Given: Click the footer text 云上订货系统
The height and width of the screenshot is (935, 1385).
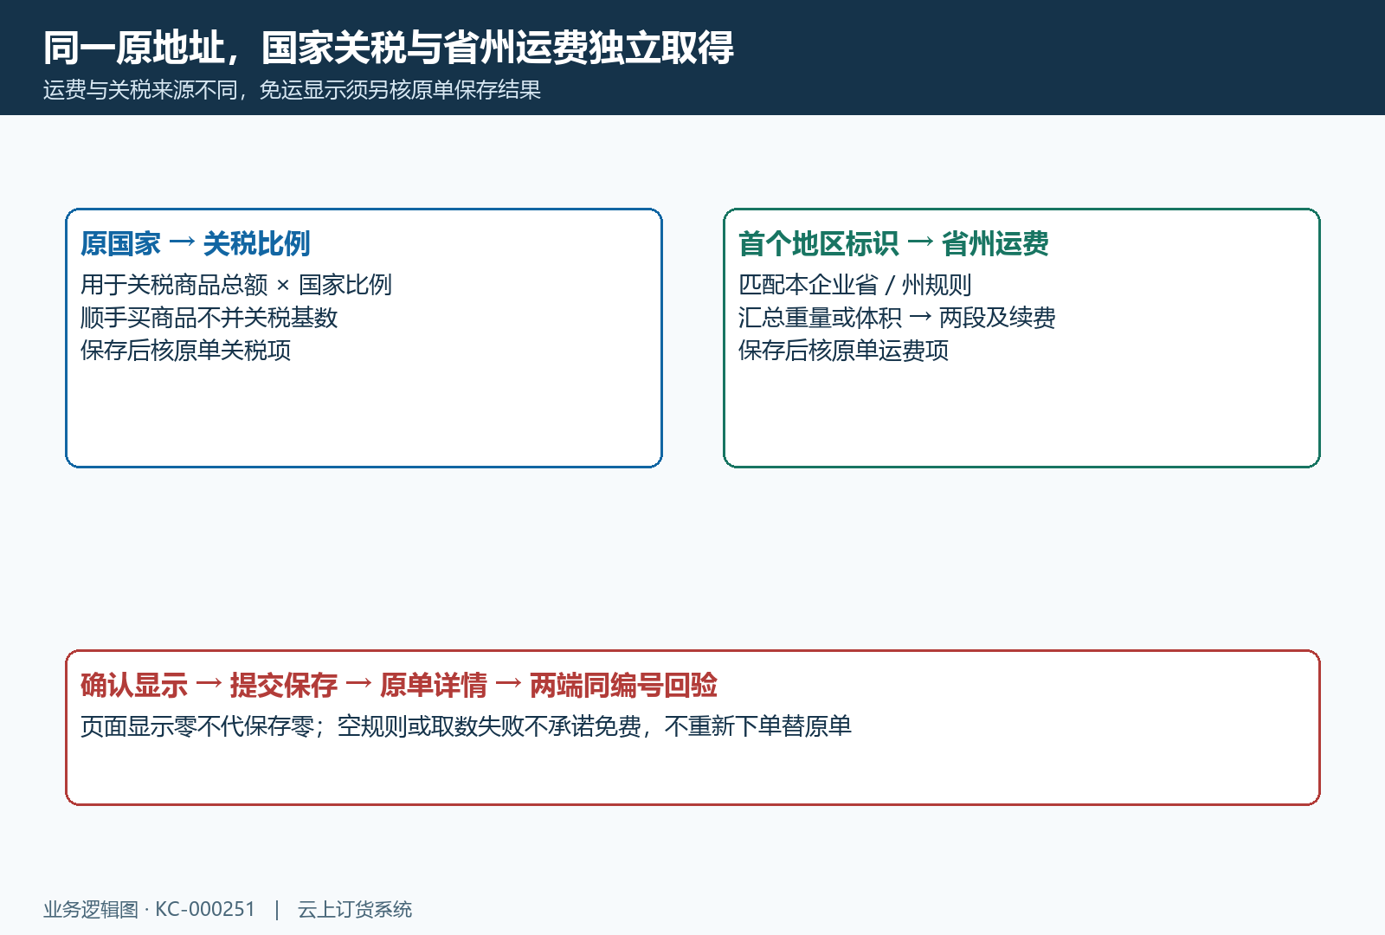Looking at the screenshot, I should coord(355,909).
